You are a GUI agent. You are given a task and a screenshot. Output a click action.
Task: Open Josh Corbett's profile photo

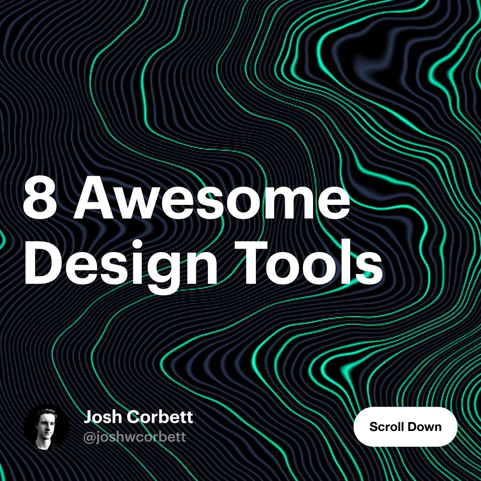(x=46, y=427)
